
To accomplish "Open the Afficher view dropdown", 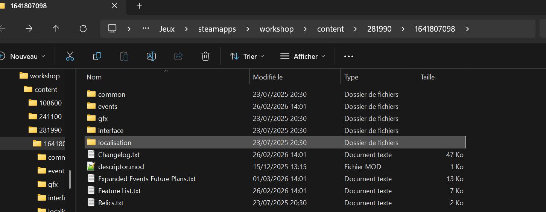I will coord(303,56).
